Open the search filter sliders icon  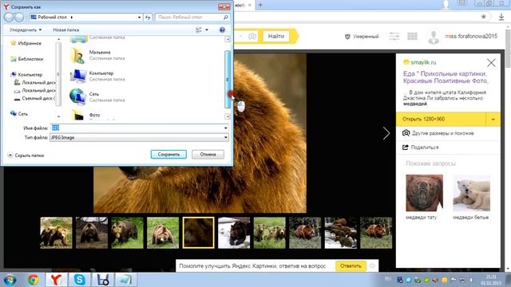point(394,36)
